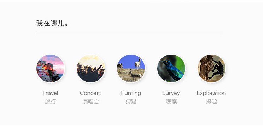Screen dimensions: 265x133
Task: Select the 狩猎 caption under Hunting
Action: (131, 102)
